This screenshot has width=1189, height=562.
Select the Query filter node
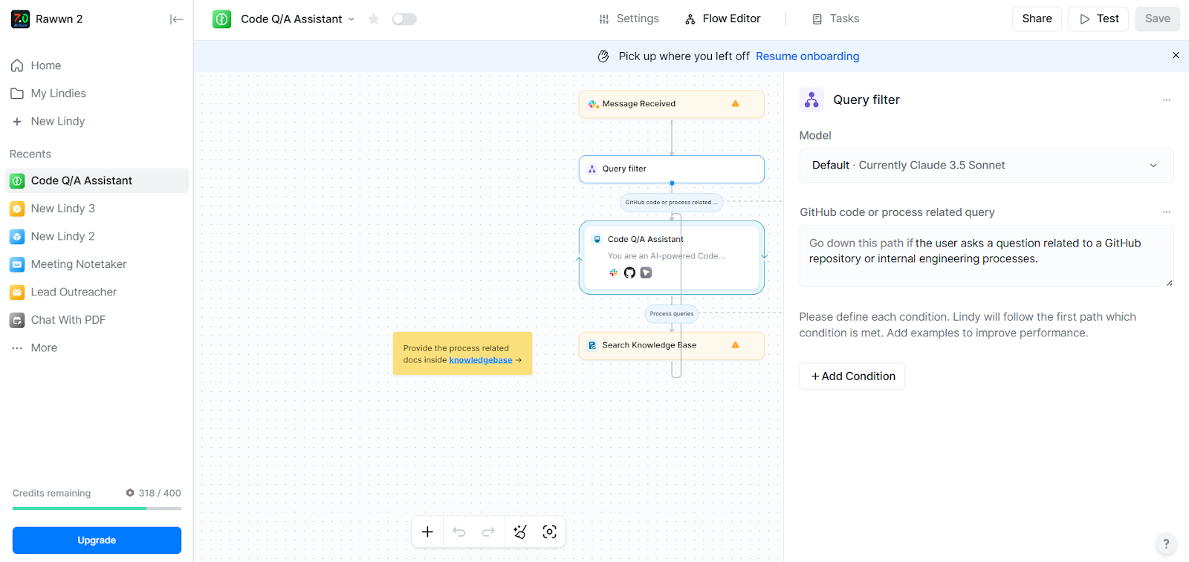pyautogui.click(x=672, y=169)
